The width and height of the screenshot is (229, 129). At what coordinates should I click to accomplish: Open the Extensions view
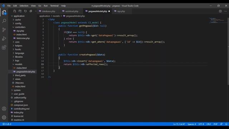(x=4, y=47)
